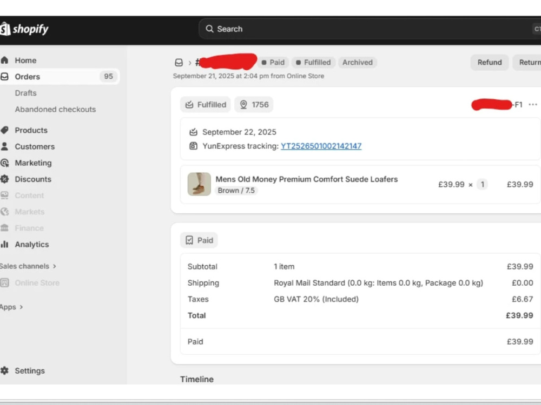Viewport: 541px width, 405px height.
Task: Click the Brown / 7.5 variant tag
Action: click(x=236, y=191)
